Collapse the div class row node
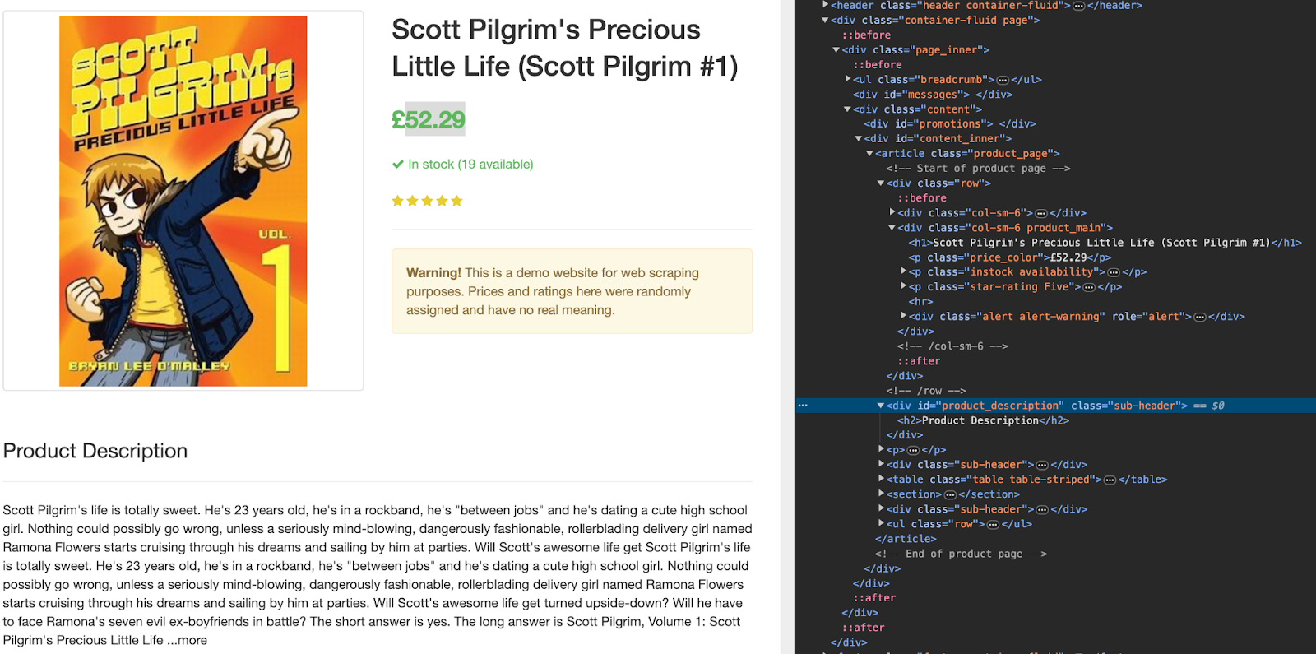The height and width of the screenshot is (654, 1316). 881,183
